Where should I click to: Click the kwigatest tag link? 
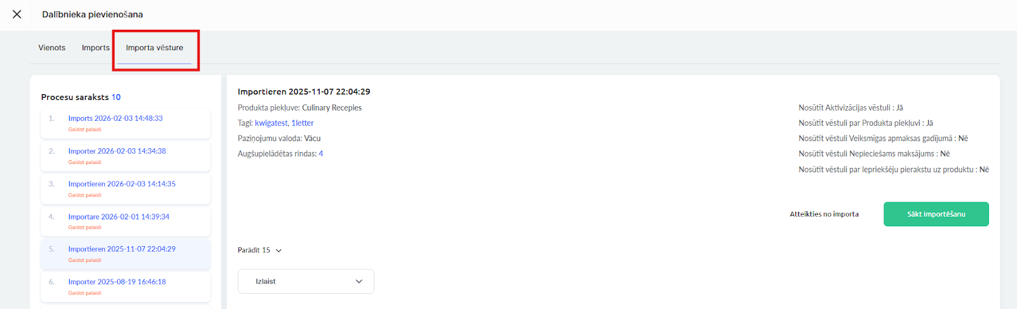click(271, 123)
